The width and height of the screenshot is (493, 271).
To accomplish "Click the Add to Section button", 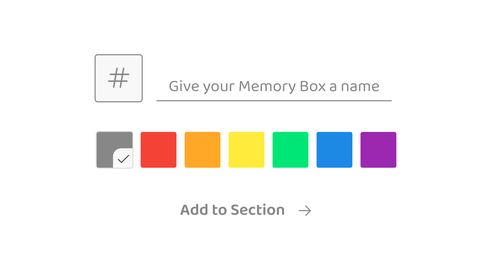I will 232,210.
